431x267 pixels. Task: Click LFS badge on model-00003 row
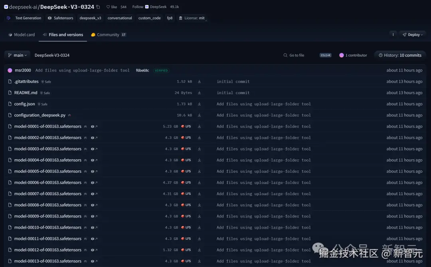point(186,149)
